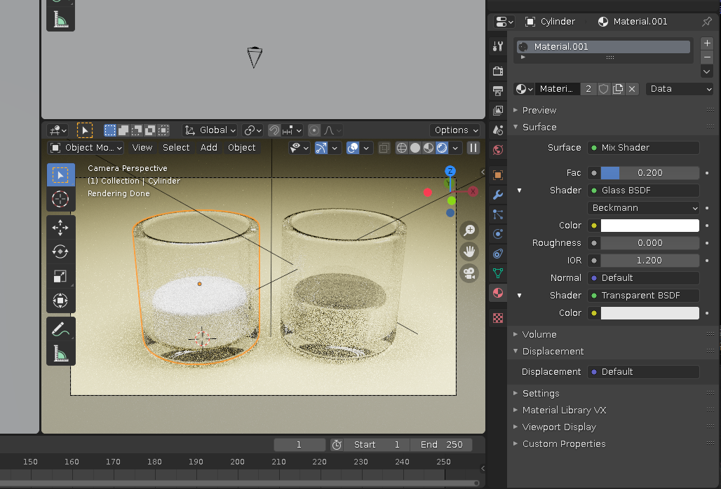Open the Add menu
Screen dimensions: 721x489
[x=209, y=148]
